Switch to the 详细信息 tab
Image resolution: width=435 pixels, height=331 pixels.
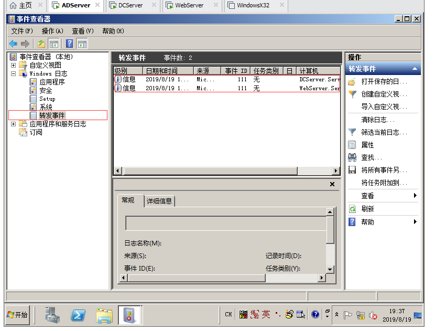click(x=159, y=201)
